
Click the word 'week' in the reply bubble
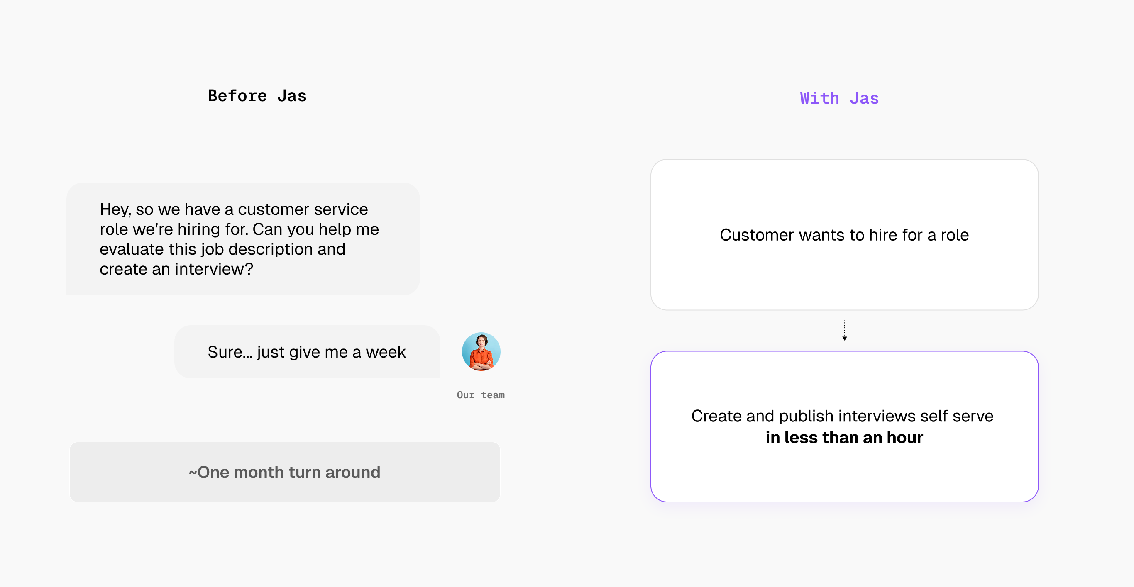click(386, 352)
